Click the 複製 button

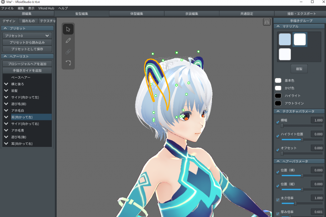299,68
